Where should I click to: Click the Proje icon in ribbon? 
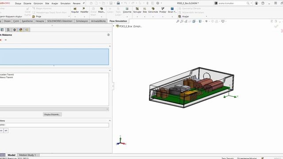[x=34, y=16]
